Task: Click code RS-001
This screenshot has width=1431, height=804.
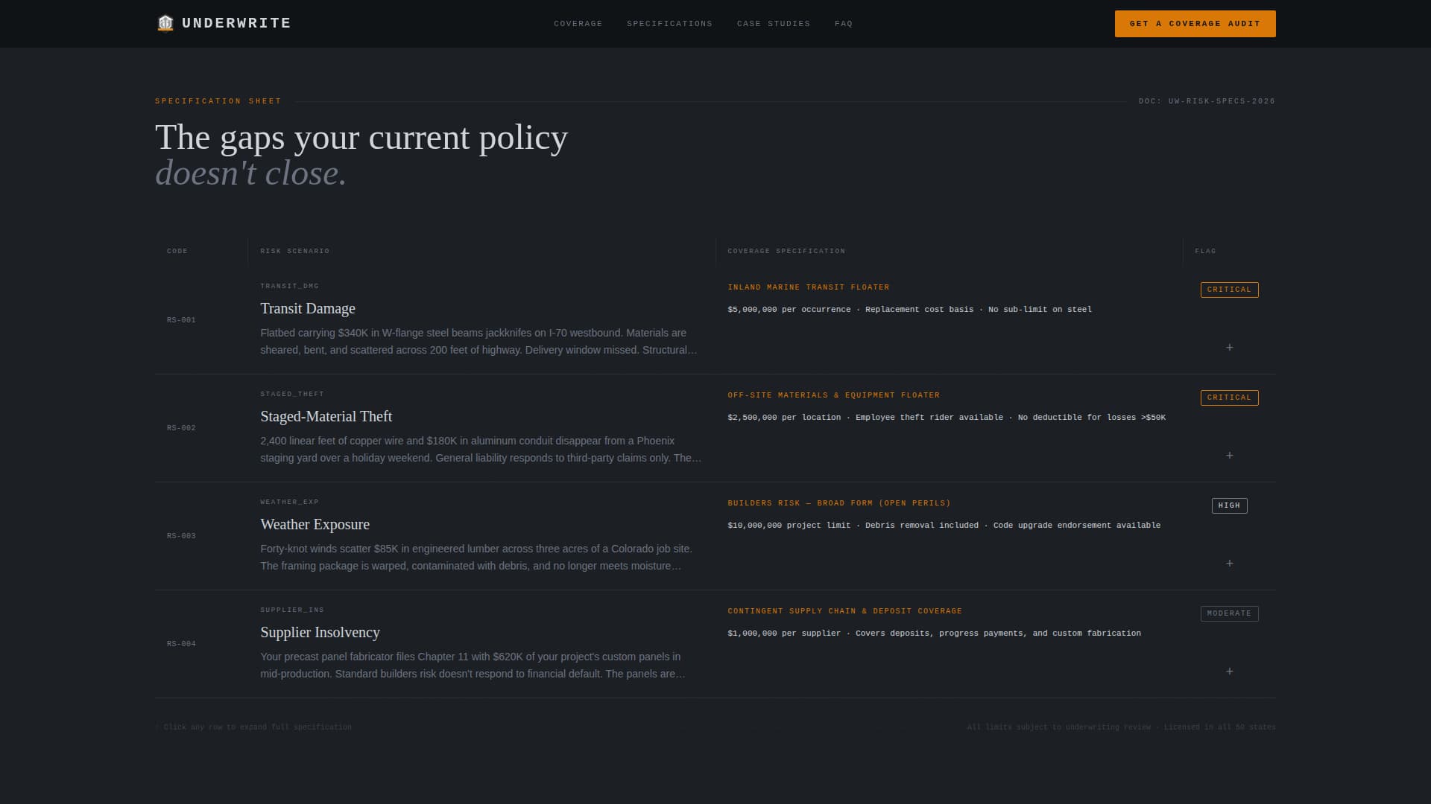Action: (x=181, y=320)
